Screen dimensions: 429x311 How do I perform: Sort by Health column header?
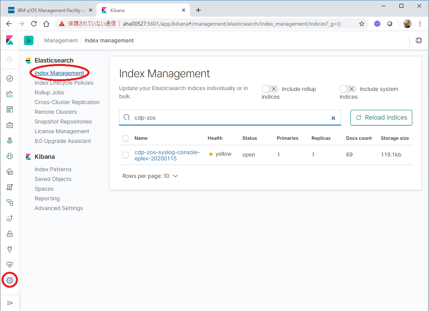[x=215, y=138]
